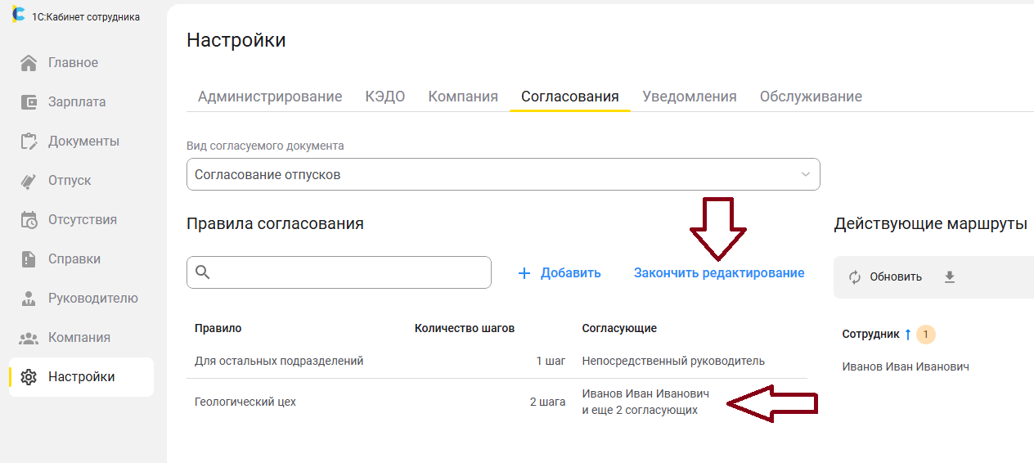The image size is (1034, 463).
Task: Switch to the Уведомления tab
Action: (690, 97)
